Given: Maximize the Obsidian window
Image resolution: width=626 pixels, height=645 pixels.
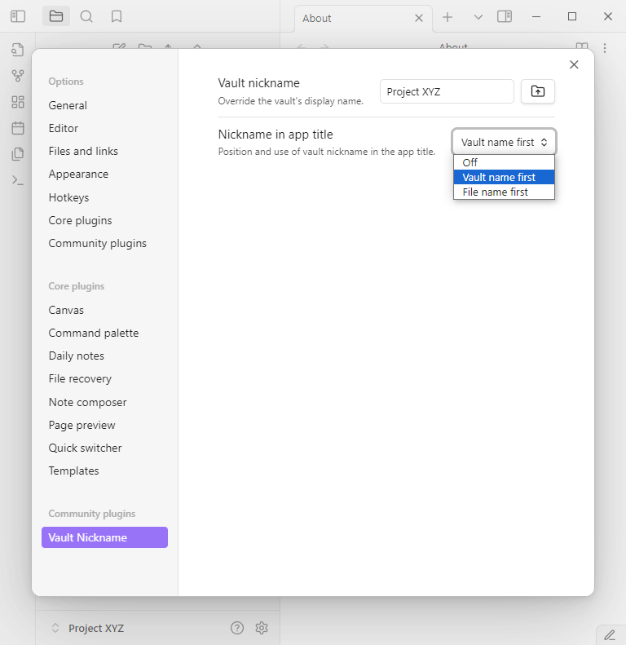Looking at the screenshot, I should [572, 16].
